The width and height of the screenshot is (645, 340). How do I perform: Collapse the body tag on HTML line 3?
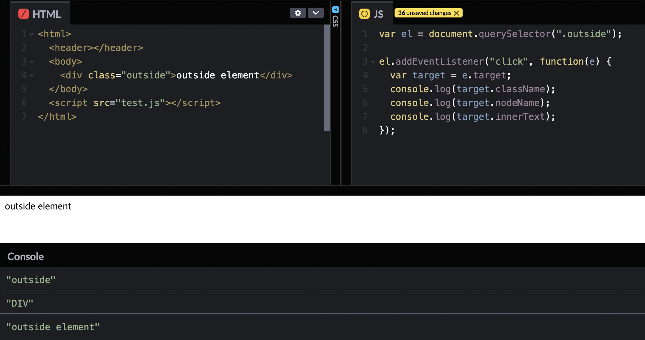32,62
